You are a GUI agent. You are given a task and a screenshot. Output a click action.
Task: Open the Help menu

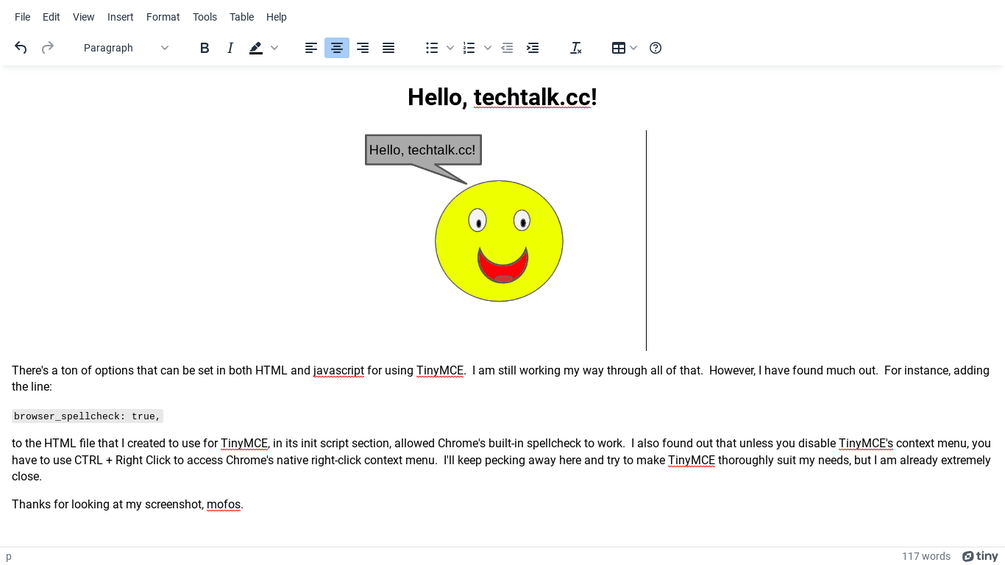(277, 17)
